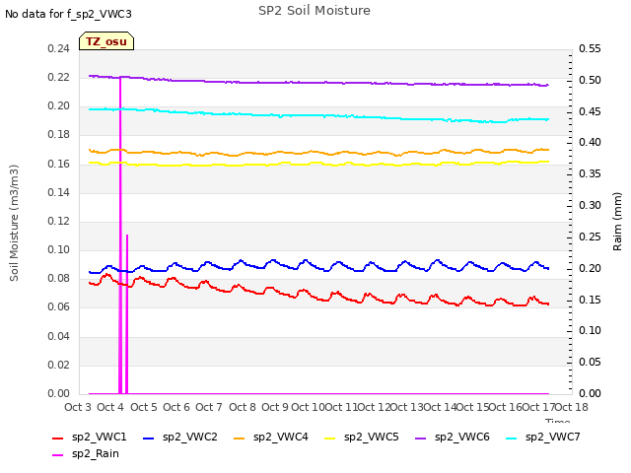The width and height of the screenshot is (631, 473).
Task: Click the 0.55 right y-axis label
Action: point(590,48)
